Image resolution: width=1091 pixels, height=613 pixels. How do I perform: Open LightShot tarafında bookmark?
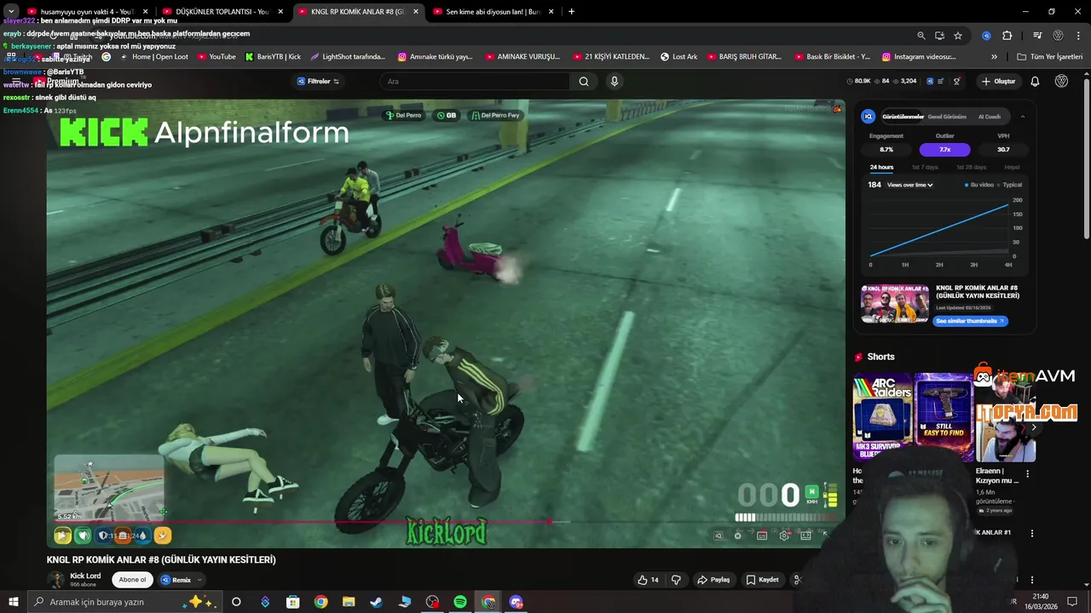click(348, 57)
